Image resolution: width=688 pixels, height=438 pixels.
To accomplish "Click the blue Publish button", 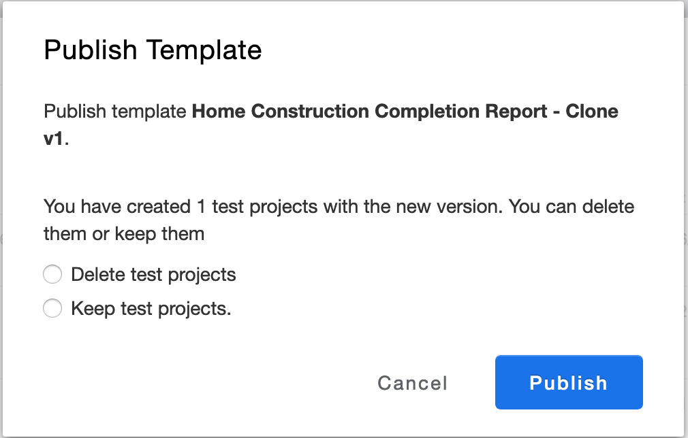I will coord(569,382).
